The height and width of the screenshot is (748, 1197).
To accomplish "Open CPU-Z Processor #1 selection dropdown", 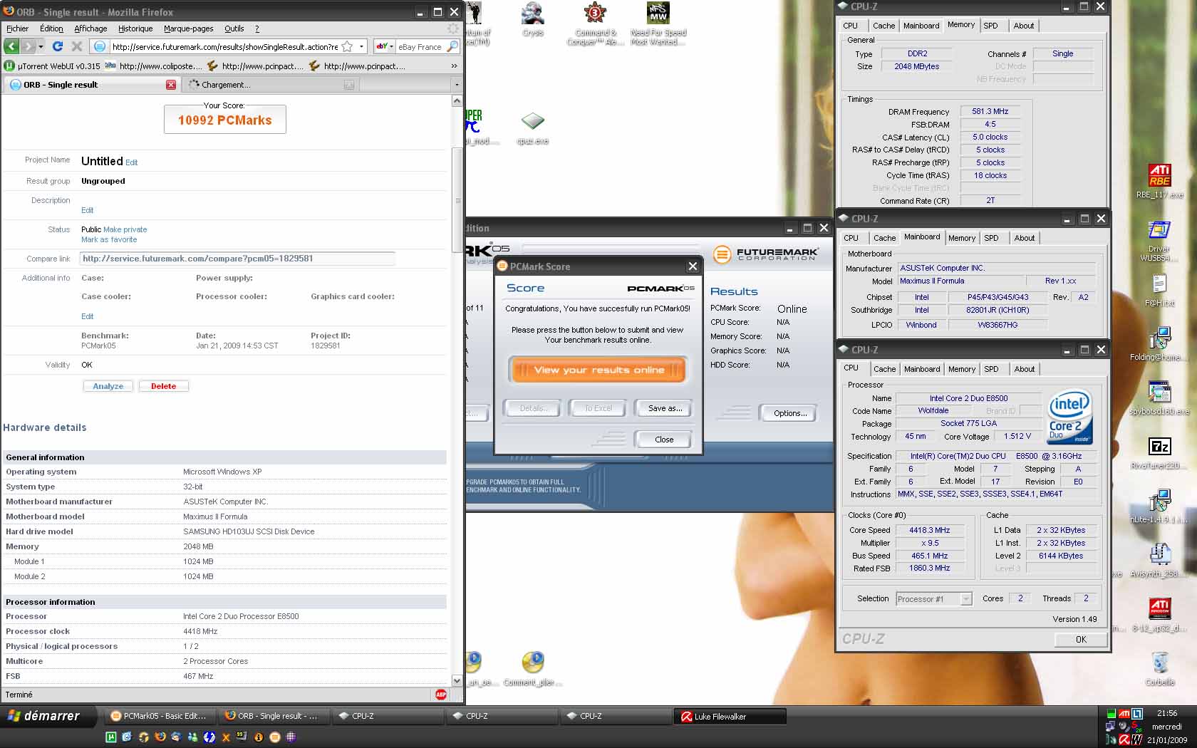I will pos(965,599).
